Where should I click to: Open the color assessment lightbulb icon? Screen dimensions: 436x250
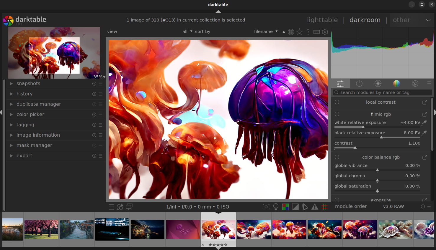pyautogui.click(x=276, y=207)
